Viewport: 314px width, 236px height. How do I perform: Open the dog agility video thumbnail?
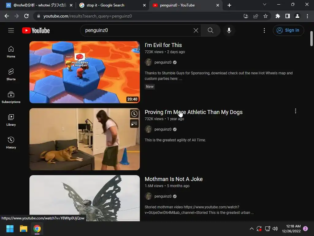(x=85, y=139)
